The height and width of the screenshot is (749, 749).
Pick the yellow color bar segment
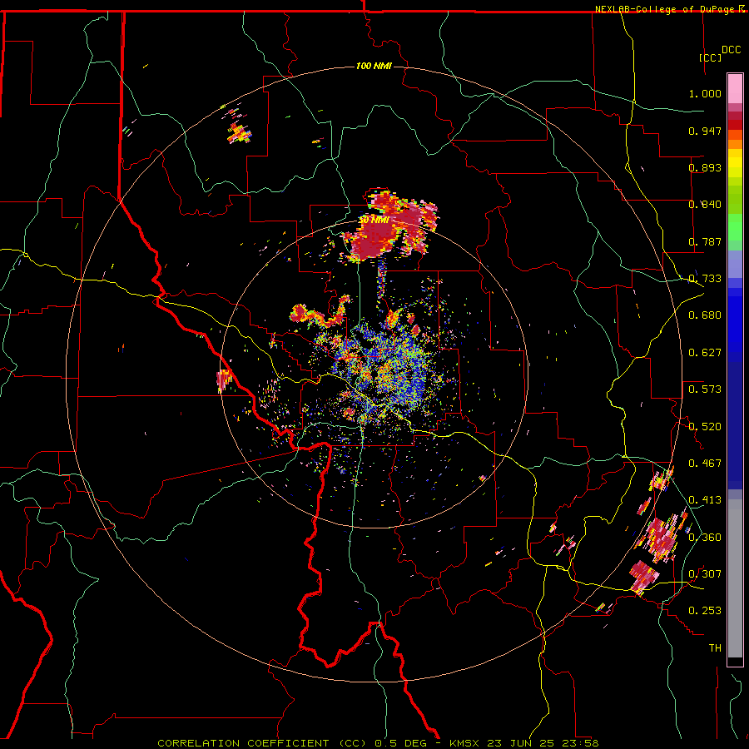tap(735, 162)
